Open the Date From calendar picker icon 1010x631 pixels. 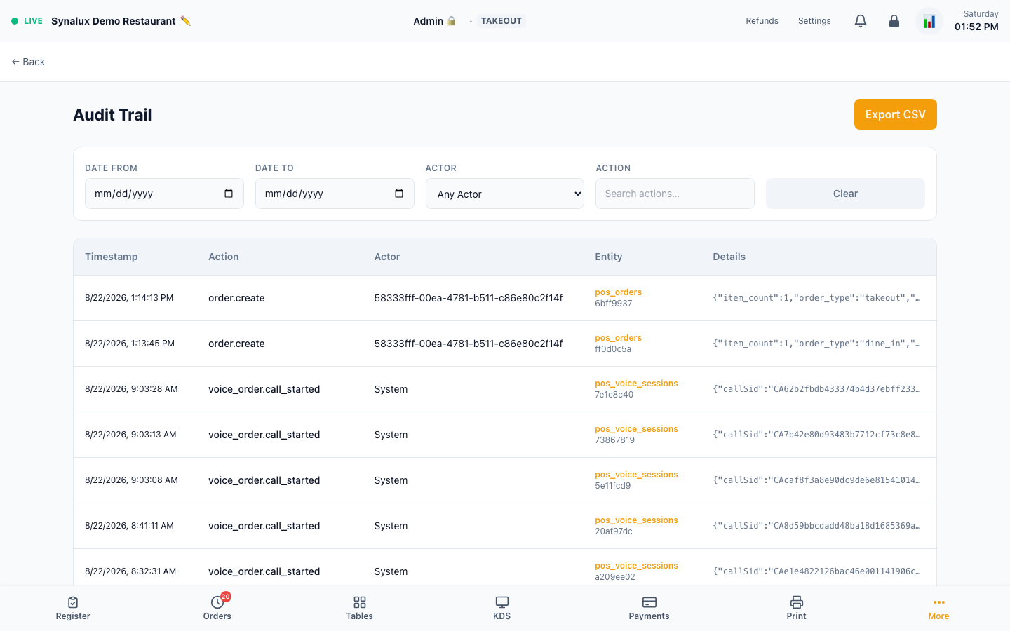[x=229, y=194]
